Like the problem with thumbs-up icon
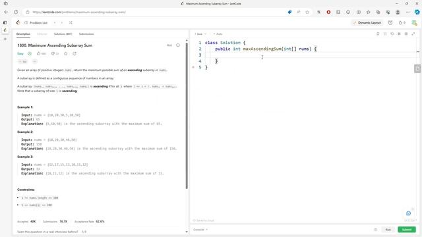Image resolution: width=422 pixels, height=237 pixels. coord(41,54)
